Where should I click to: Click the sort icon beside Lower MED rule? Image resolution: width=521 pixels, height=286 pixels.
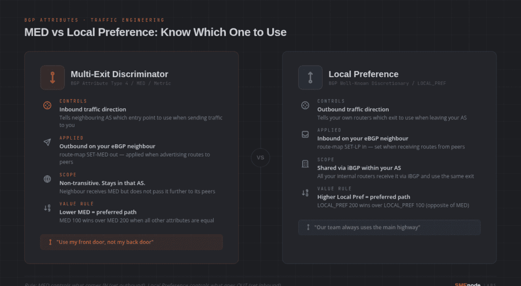click(x=47, y=208)
